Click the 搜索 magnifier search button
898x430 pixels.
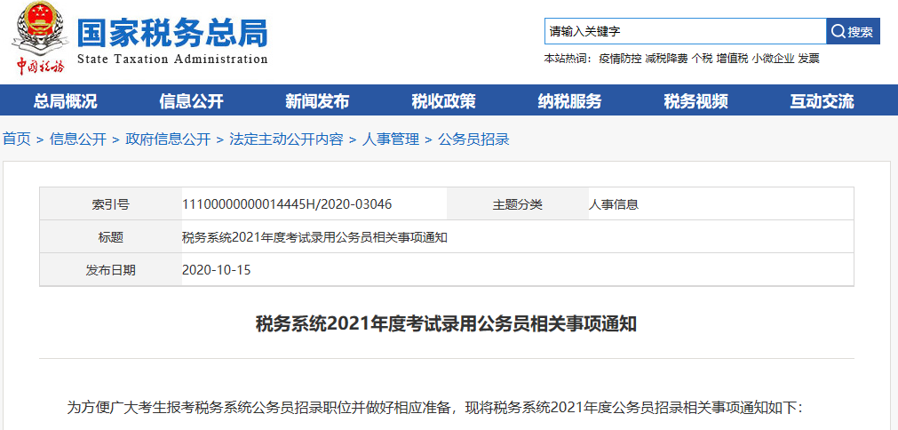tap(853, 32)
